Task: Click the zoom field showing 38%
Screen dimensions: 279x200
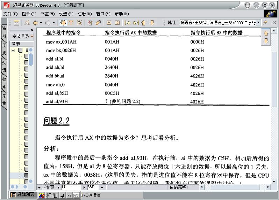Action: pyautogui.click(x=93, y=187)
